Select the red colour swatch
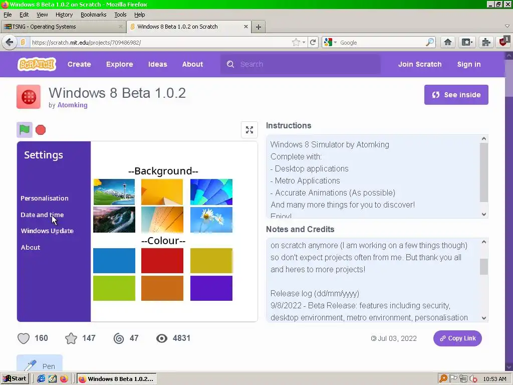Viewport: 513px width, 385px height. click(x=162, y=261)
